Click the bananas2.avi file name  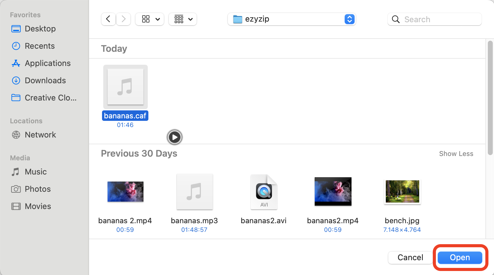coord(264,221)
